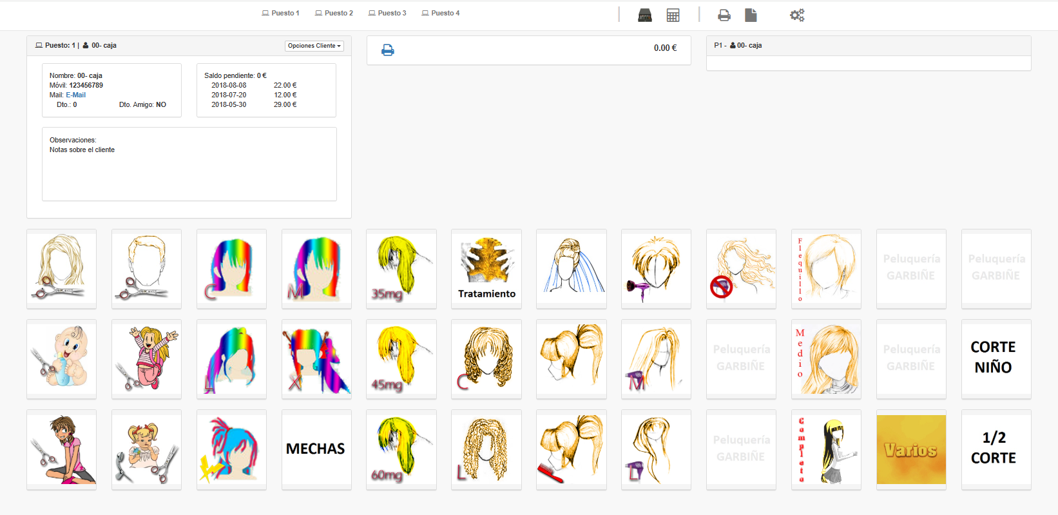Image resolution: width=1058 pixels, height=515 pixels.
Task: Click the Observaciones notes field
Action: pyautogui.click(x=189, y=164)
